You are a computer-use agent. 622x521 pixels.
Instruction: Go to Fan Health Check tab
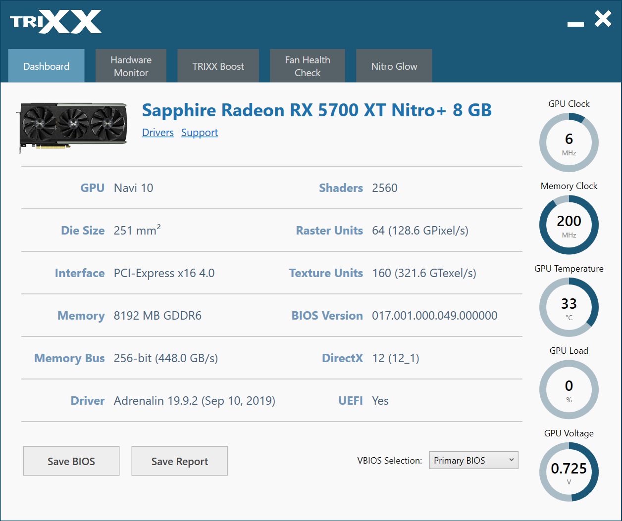pos(308,66)
